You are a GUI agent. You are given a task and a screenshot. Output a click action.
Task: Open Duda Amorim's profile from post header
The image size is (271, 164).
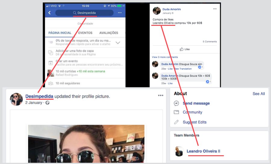[171, 9]
